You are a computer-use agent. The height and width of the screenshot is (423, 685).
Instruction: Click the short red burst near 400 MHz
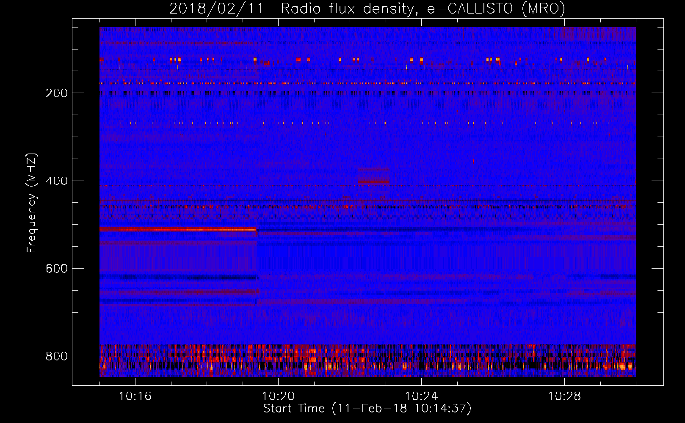pos(373,181)
